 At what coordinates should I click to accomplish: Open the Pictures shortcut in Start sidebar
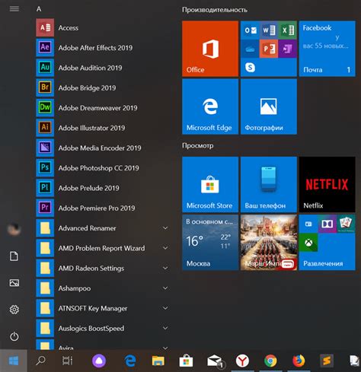14,283
